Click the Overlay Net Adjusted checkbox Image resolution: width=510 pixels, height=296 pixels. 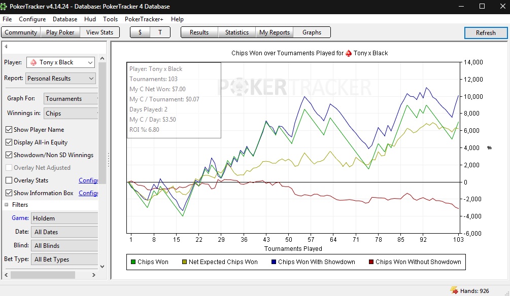9,168
